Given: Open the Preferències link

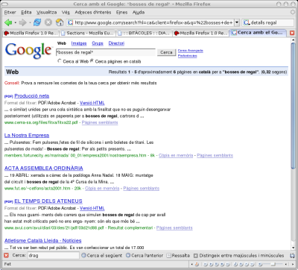Looking at the screenshot, I should click(187, 56).
